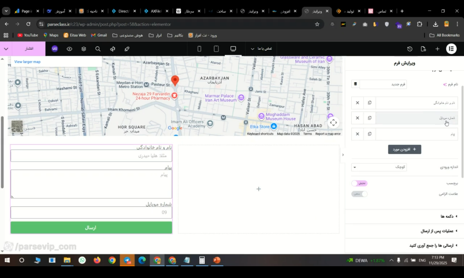Switch to the سرطان browser tab
The width and height of the screenshot is (464, 278).
189,11
